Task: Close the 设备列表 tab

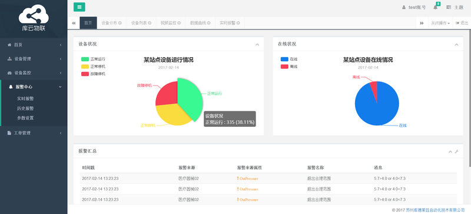Action: pyautogui.click(x=150, y=23)
